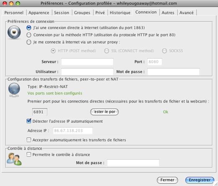Enable Accepter automatiquement les transferts de fichiers
The width and height of the screenshot is (218, 186).
coord(29,140)
